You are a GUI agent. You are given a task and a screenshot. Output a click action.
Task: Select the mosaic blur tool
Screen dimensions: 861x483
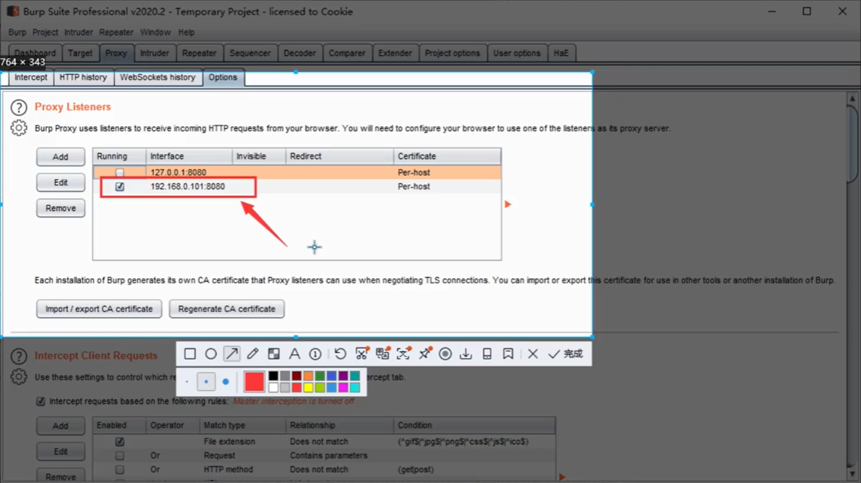[273, 354]
